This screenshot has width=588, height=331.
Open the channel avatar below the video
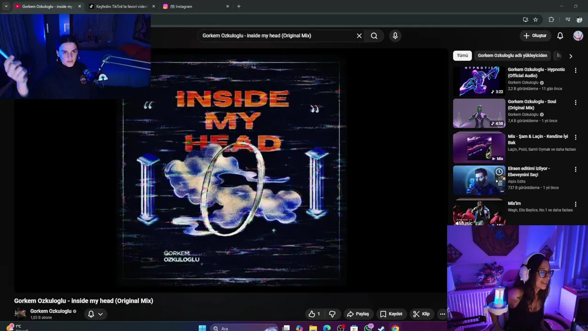20,314
